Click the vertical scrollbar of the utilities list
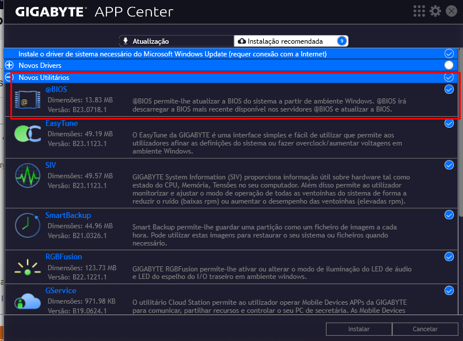This screenshot has width=463, height=341. (x=460, y=133)
